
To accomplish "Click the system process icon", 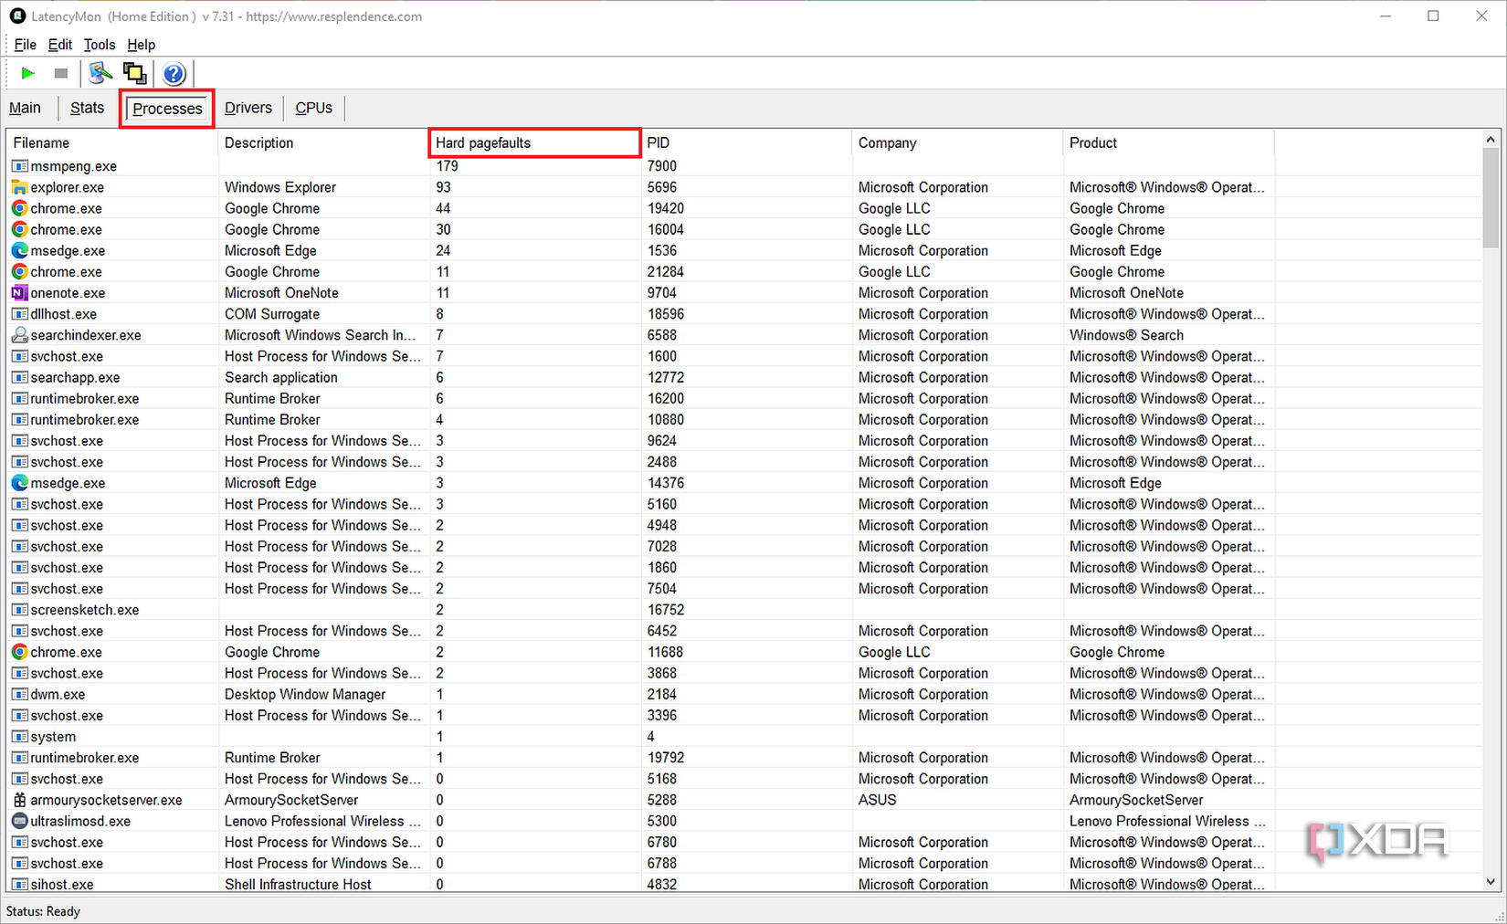I will (x=19, y=737).
